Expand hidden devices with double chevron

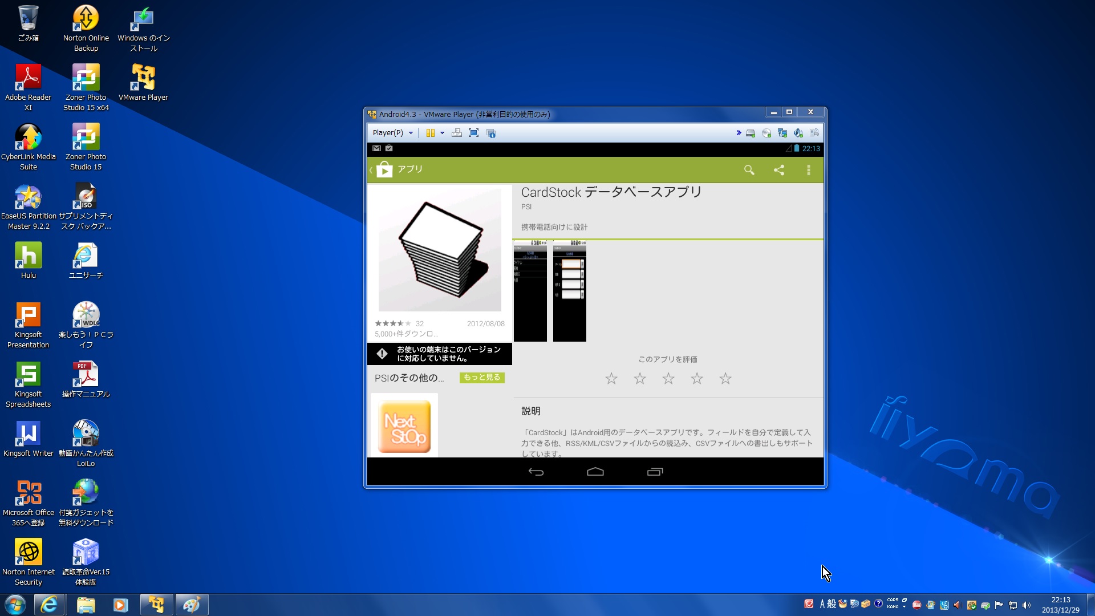739,133
